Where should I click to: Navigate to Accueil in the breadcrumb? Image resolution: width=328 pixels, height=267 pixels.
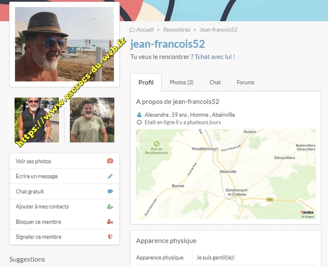click(145, 30)
